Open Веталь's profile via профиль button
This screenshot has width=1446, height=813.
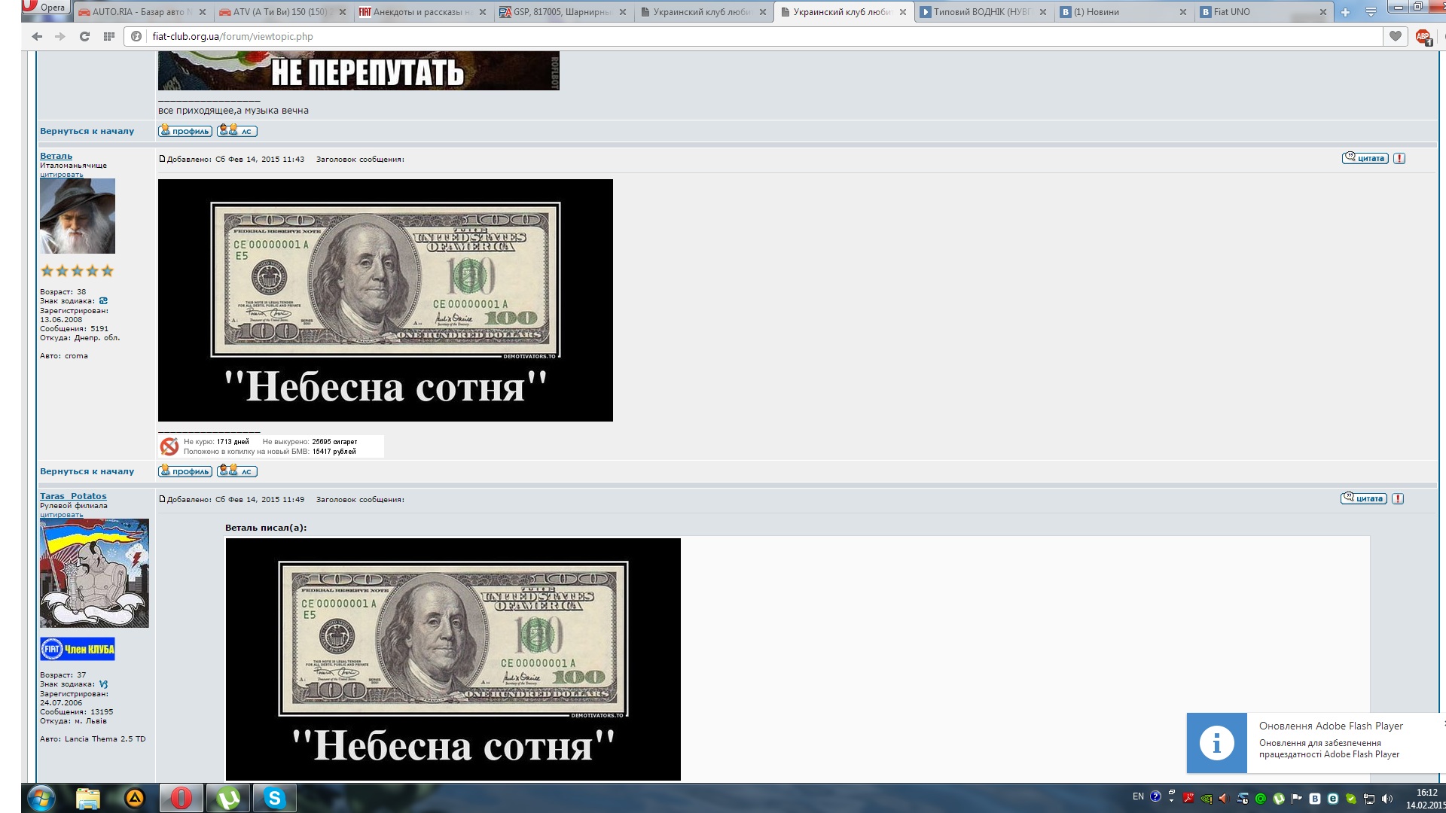[x=185, y=471]
